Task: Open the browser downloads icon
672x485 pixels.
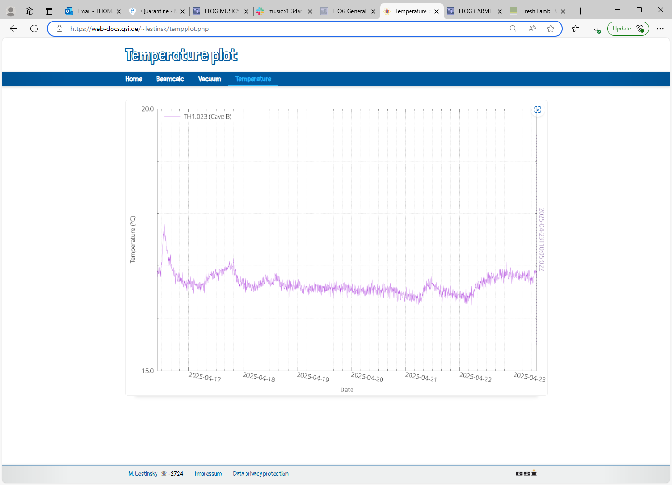Action: click(597, 29)
